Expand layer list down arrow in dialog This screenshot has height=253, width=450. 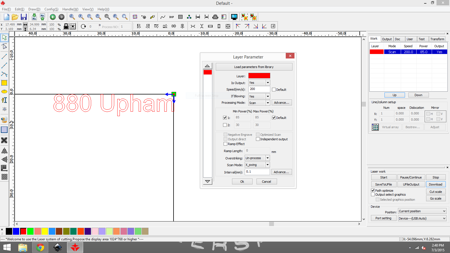tap(207, 181)
